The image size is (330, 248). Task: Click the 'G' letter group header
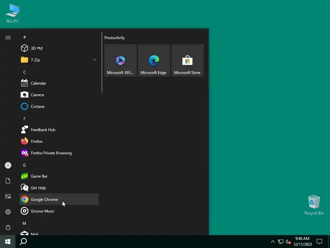click(24, 165)
